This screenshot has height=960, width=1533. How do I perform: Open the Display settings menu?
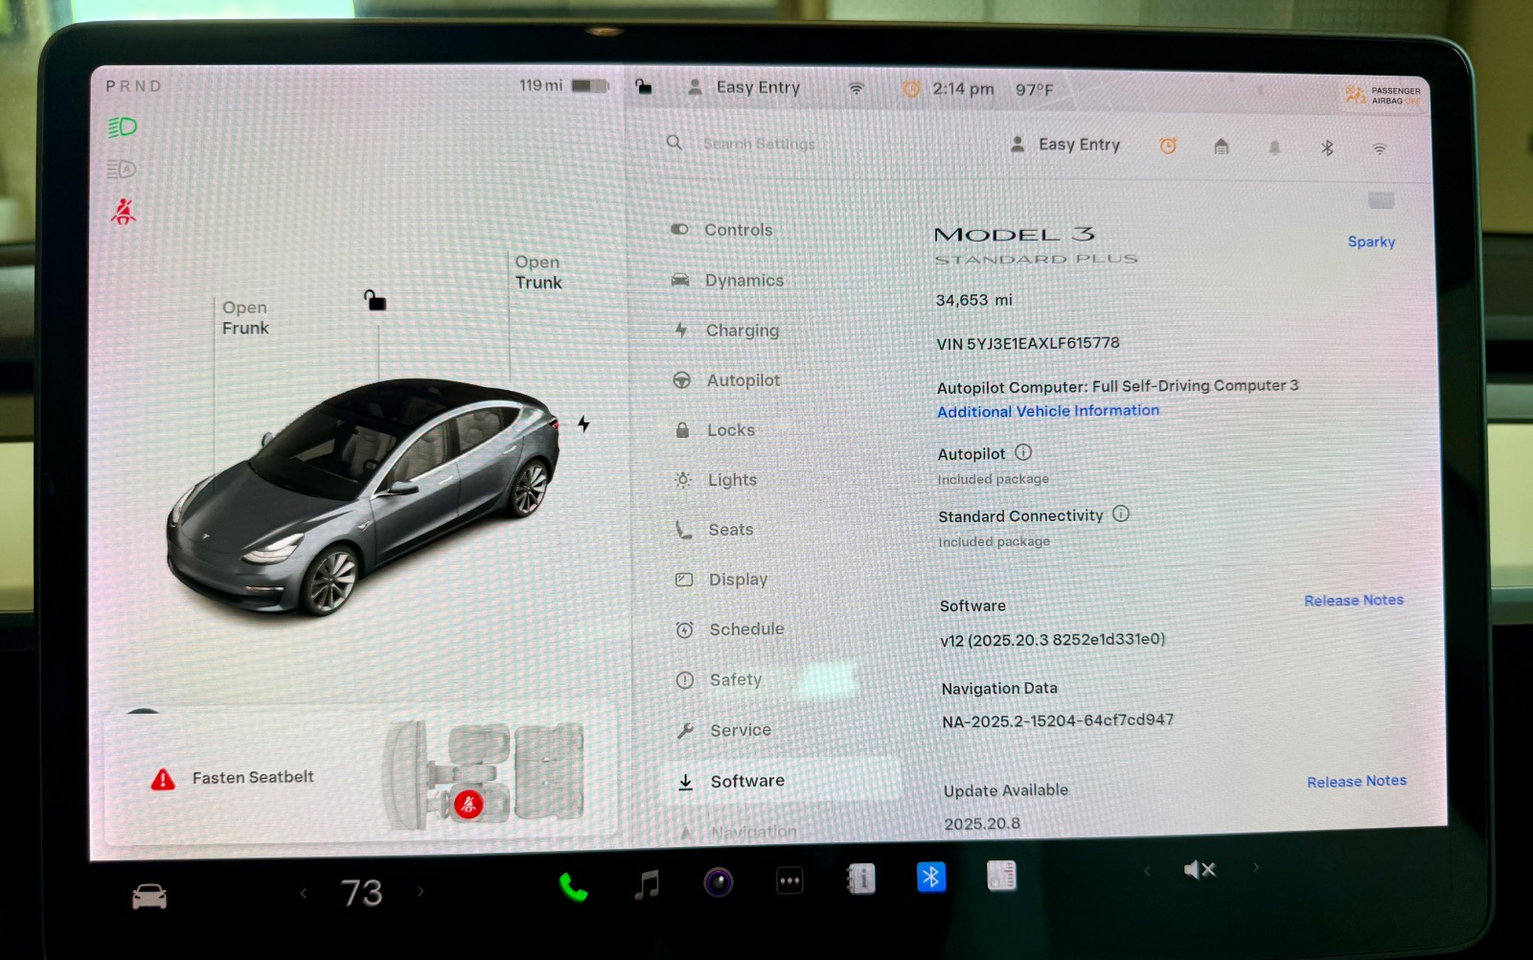click(722, 580)
